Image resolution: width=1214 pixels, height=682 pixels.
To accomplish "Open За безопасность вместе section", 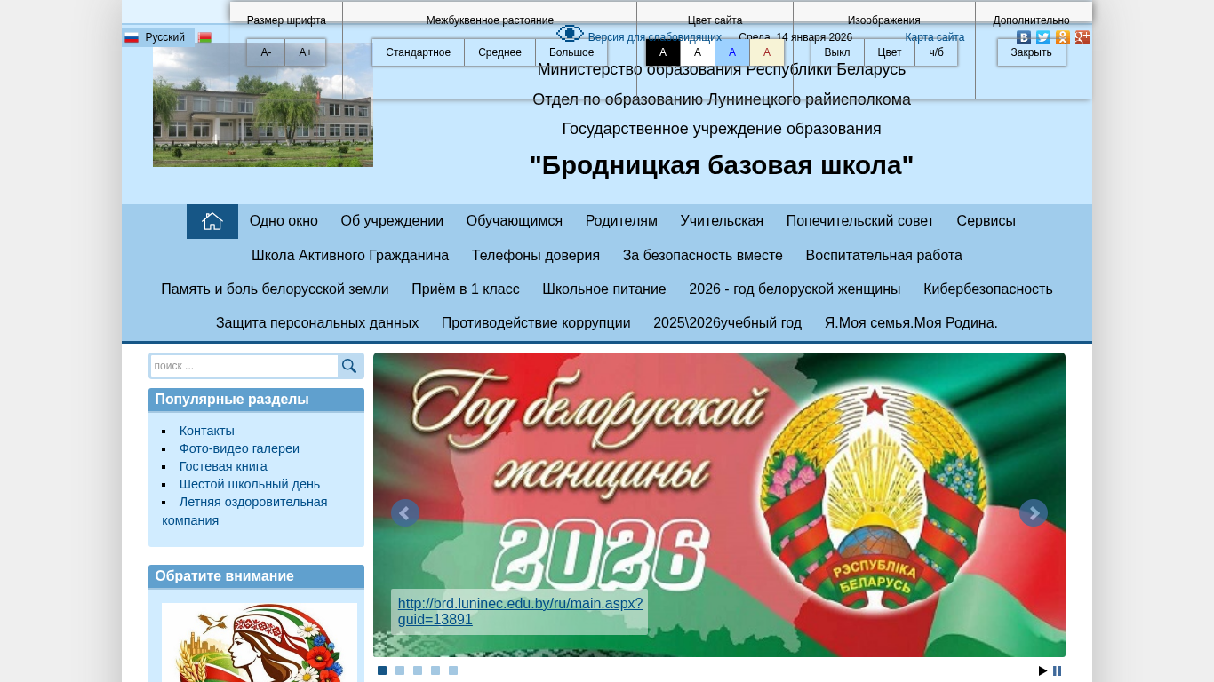I will (703, 256).
